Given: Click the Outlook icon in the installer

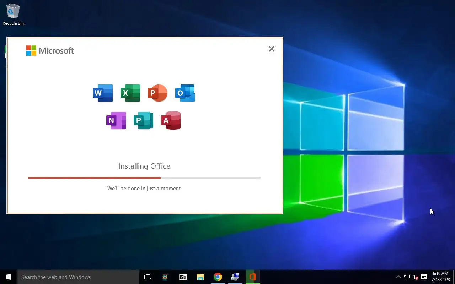Looking at the screenshot, I should pos(185,93).
